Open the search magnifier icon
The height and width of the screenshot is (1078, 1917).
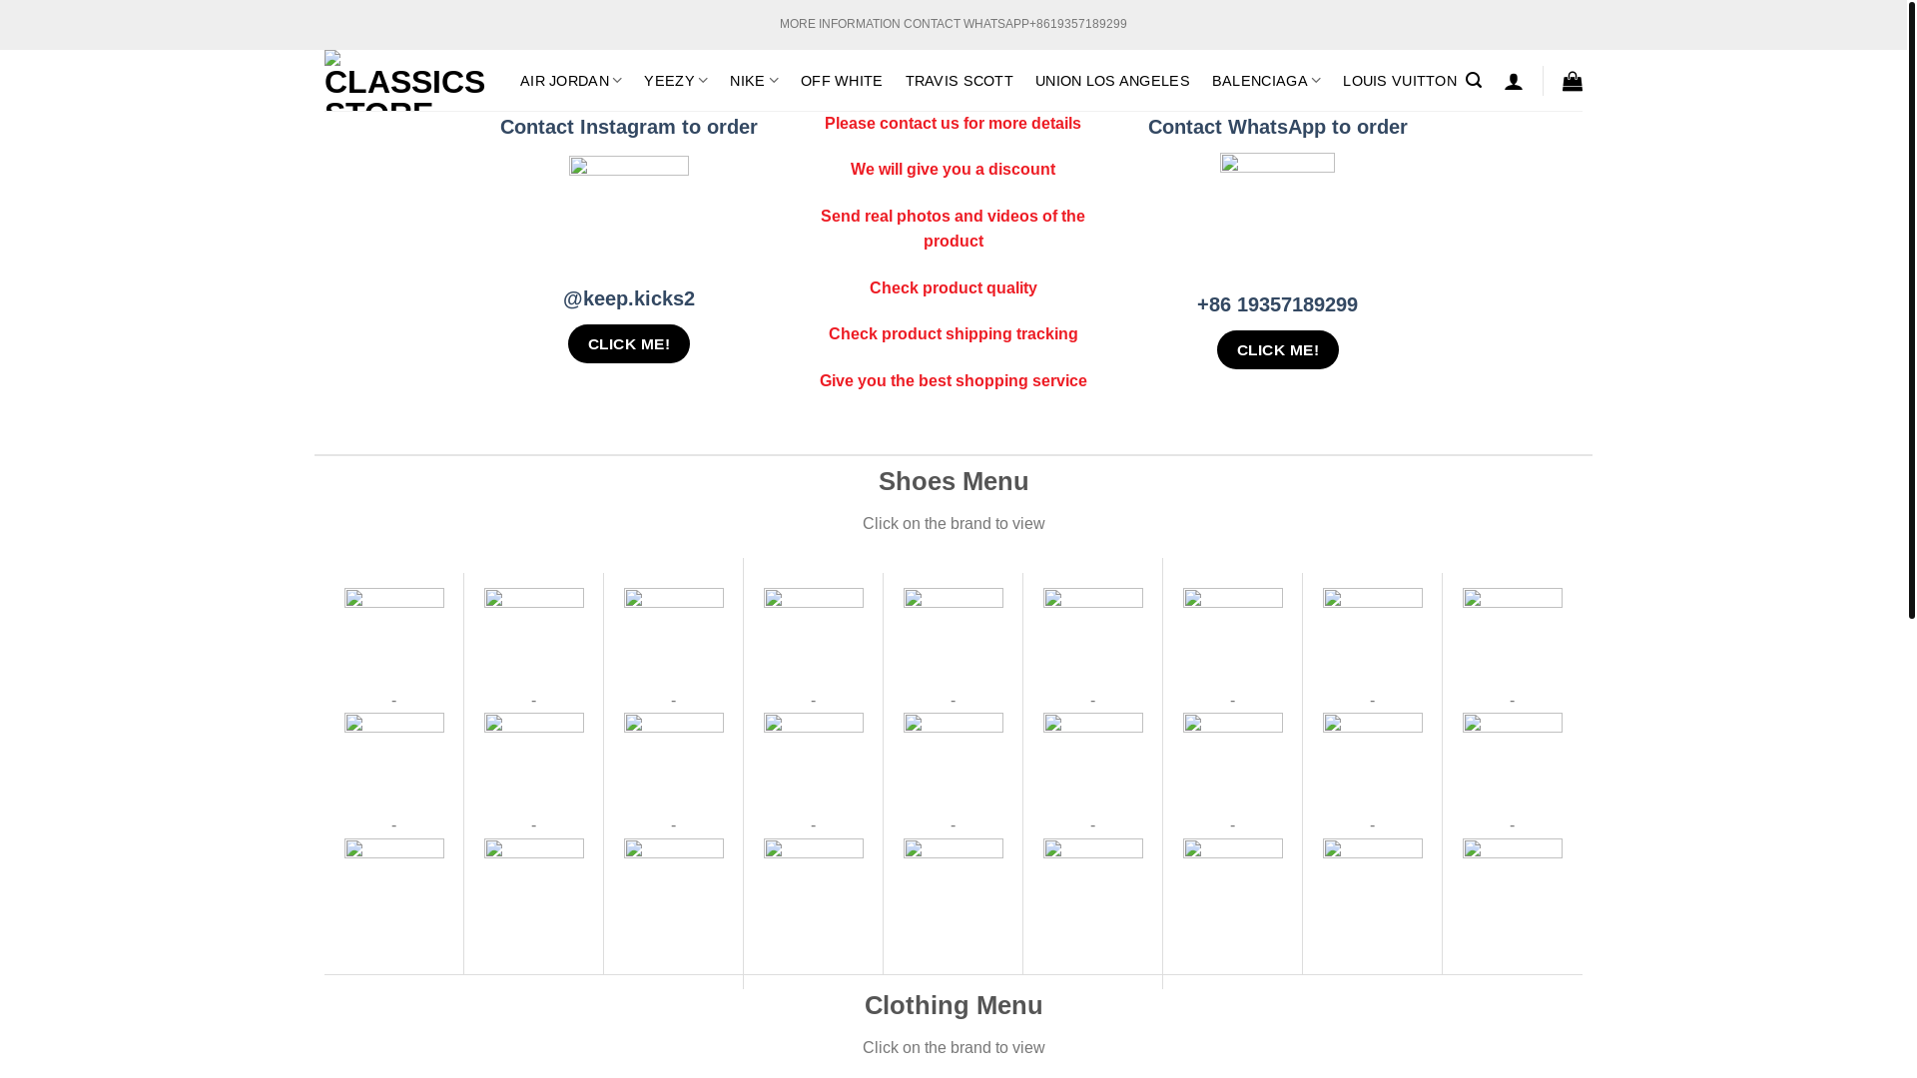pyautogui.click(x=1474, y=81)
